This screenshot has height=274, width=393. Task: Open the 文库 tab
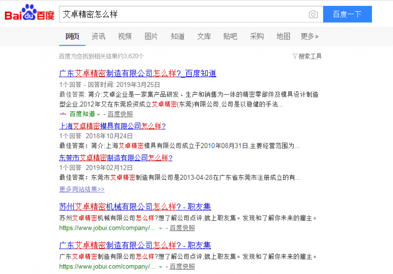pos(204,36)
